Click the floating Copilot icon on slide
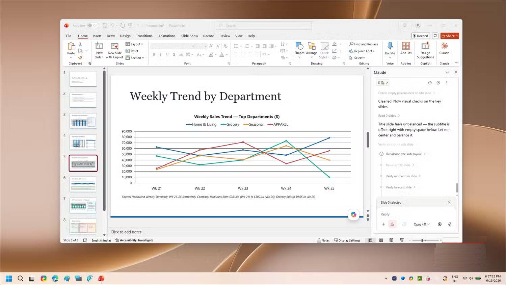 [353, 215]
